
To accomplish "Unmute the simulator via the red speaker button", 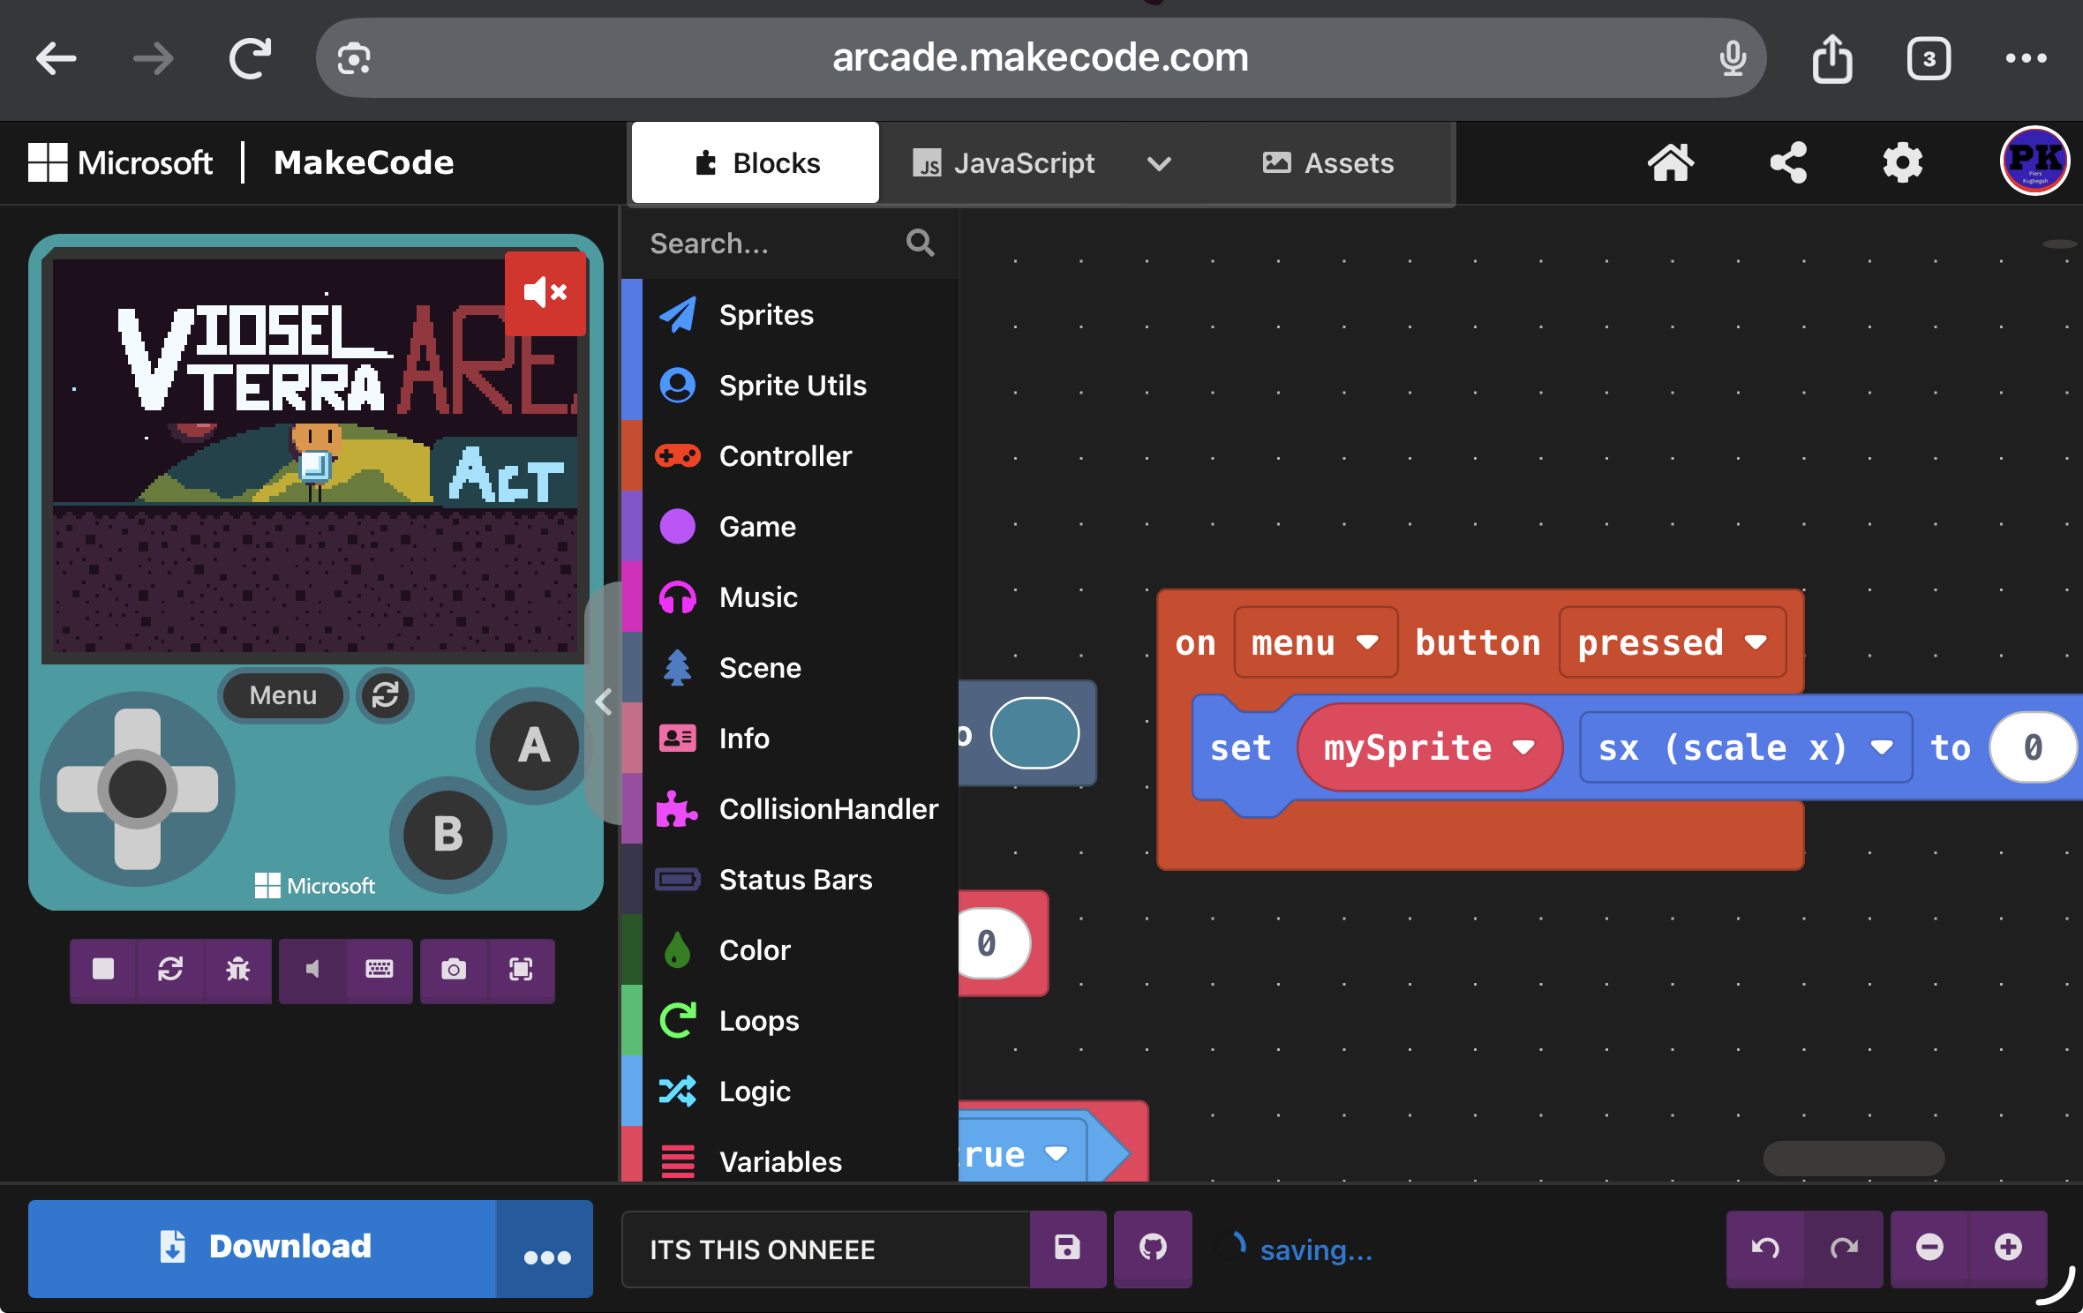I will pos(545,293).
